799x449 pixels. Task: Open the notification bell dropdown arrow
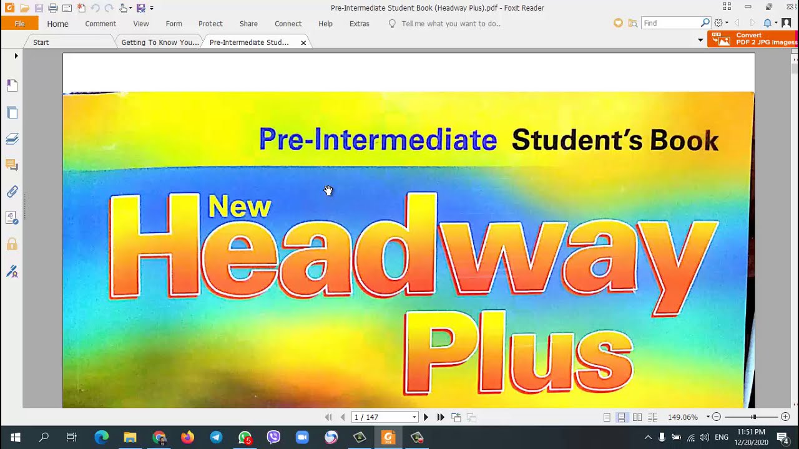[x=776, y=23]
